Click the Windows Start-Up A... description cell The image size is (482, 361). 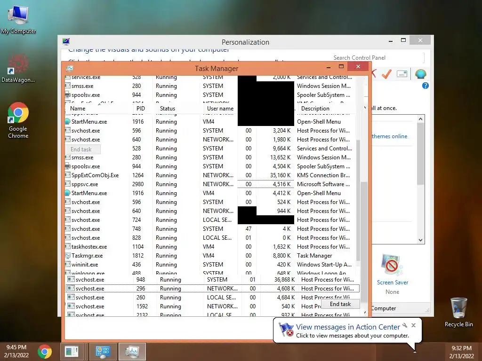[x=324, y=264]
